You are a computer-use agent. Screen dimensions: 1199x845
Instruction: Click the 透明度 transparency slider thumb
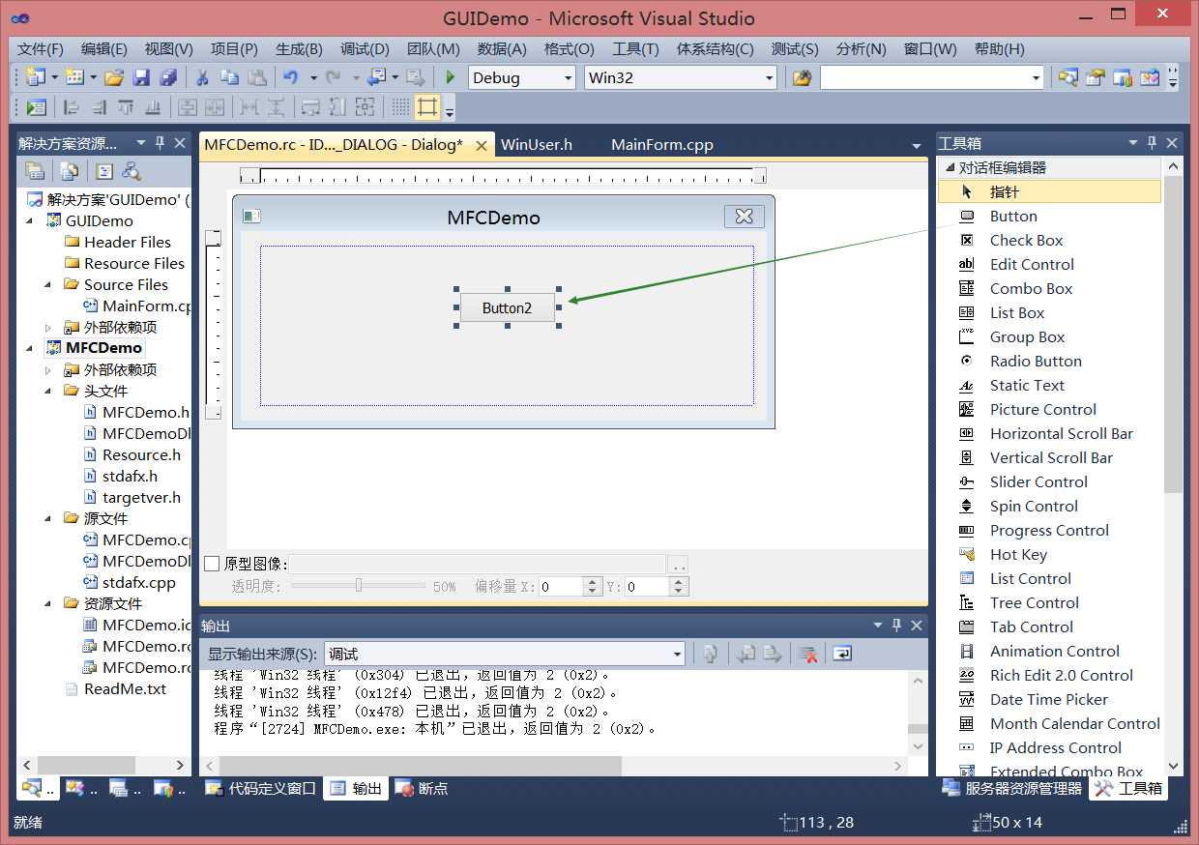(359, 585)
